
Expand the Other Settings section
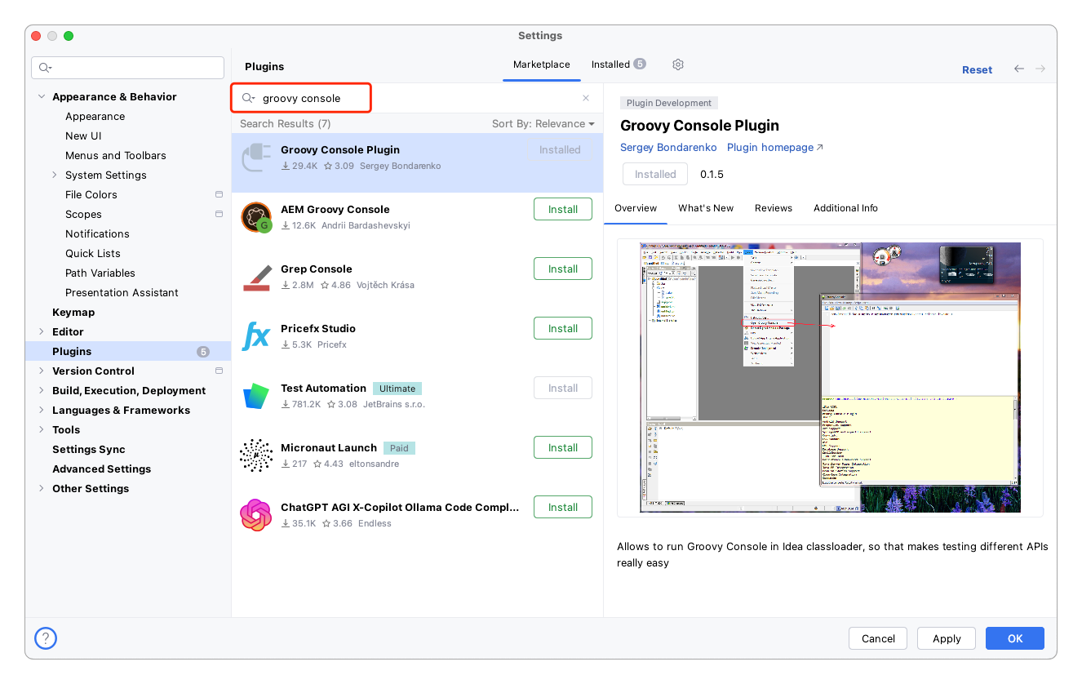pos(42,488)
